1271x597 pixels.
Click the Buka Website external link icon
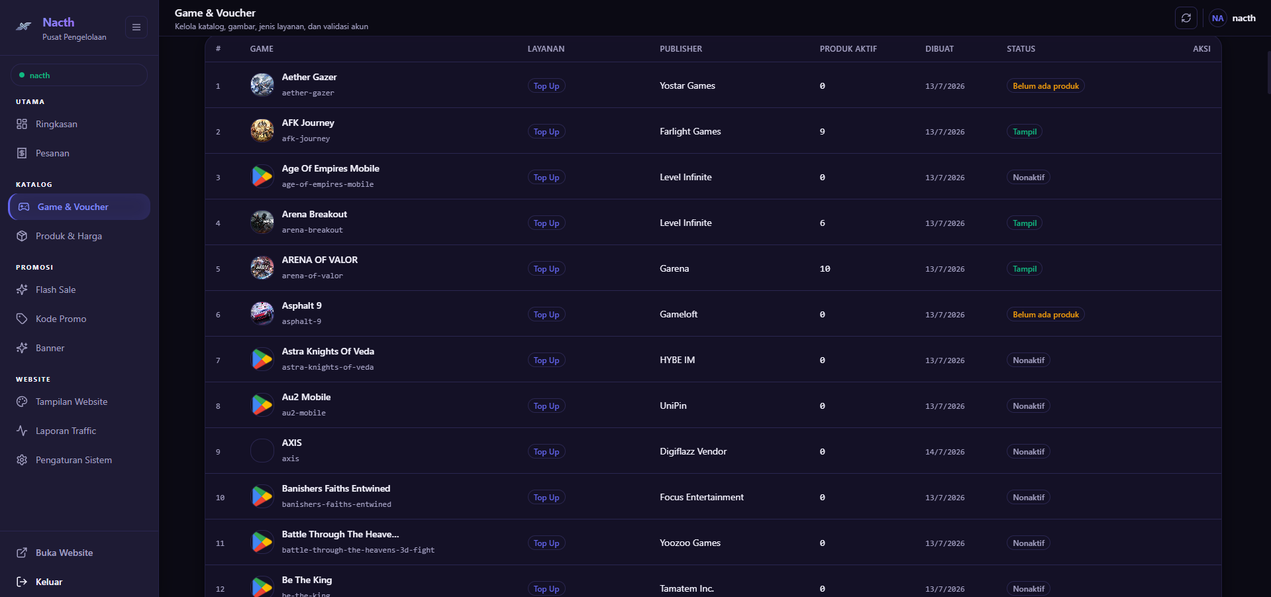[22, 553]
